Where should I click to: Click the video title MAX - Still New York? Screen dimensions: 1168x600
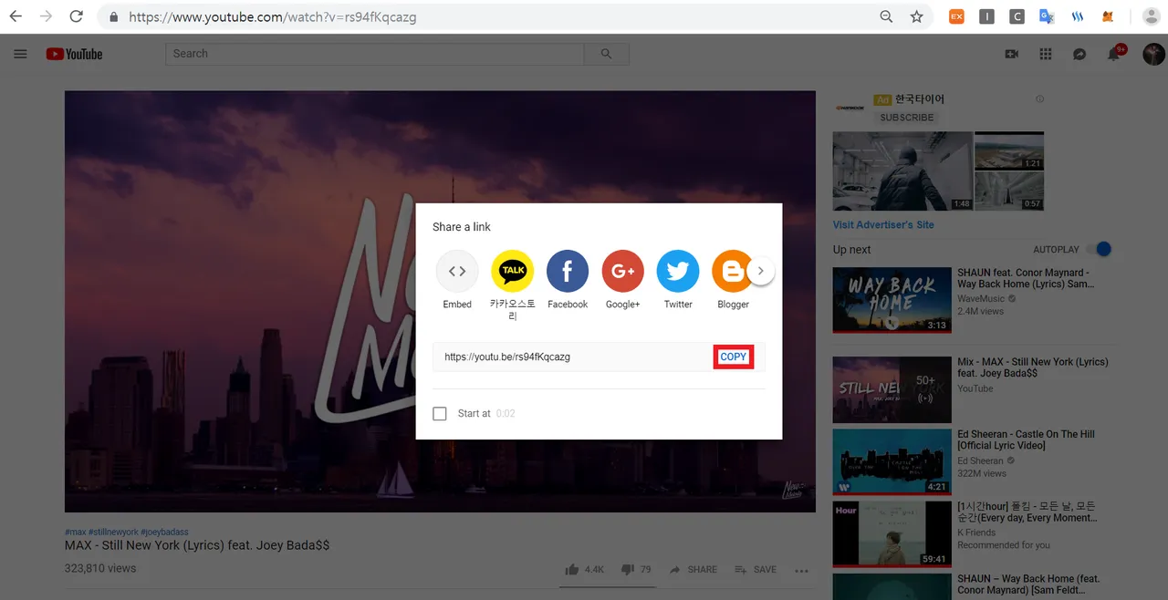(197, 545)
